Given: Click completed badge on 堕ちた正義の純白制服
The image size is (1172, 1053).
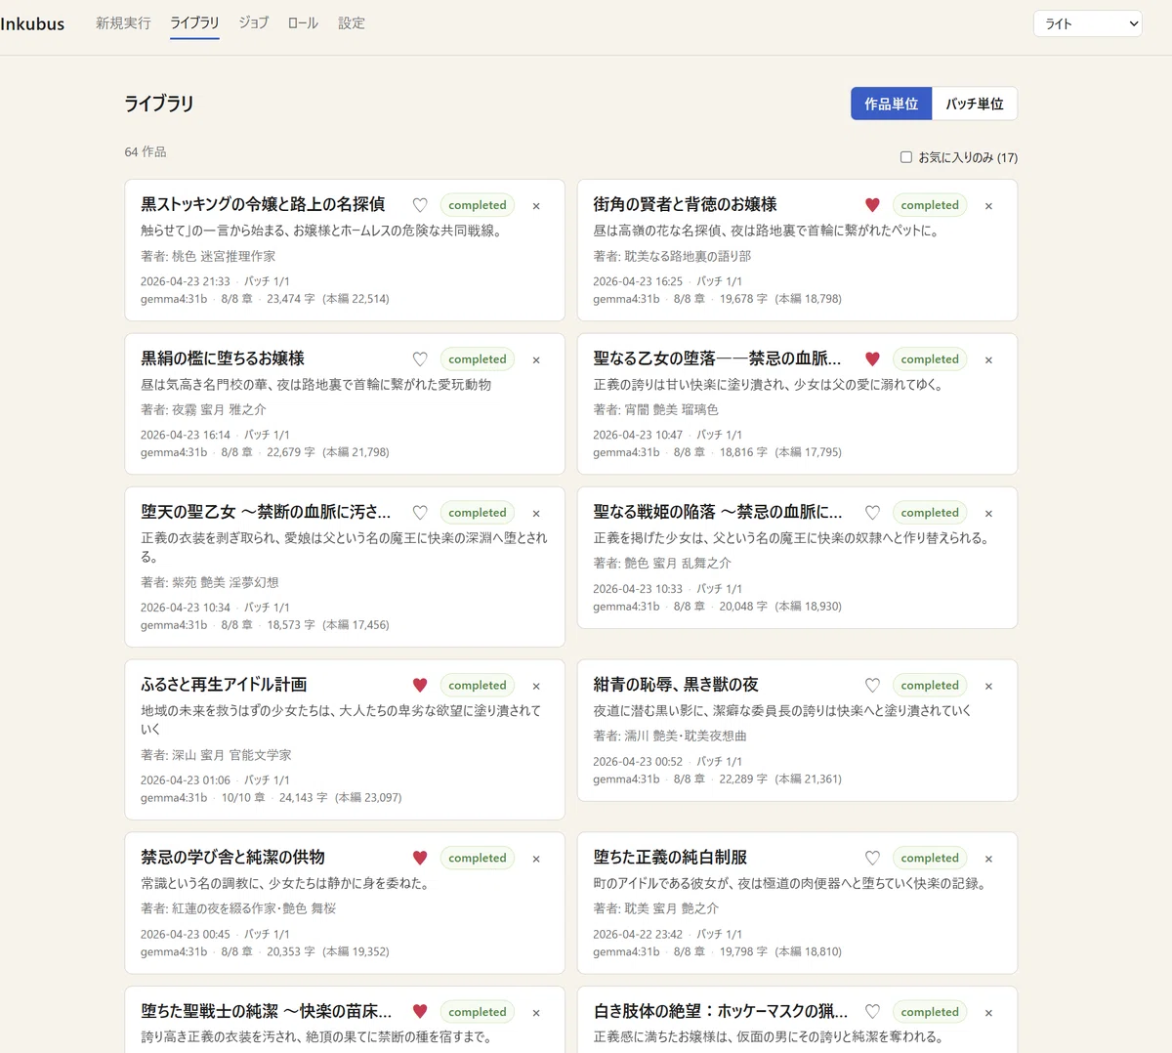Looking at the screenshot, I should point(930,859).
